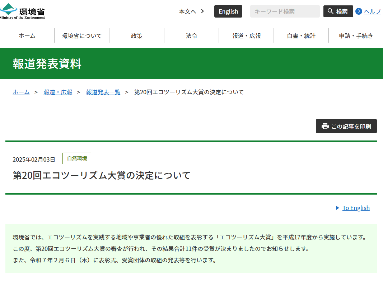Open the 申請・手続き navigation menu

(x=355, y=35)
